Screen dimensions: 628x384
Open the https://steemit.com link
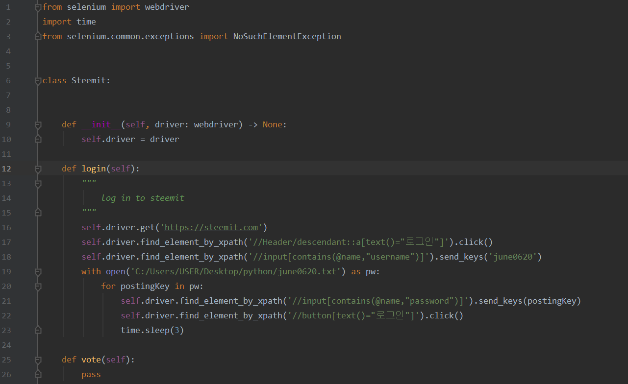click(211, 227)
